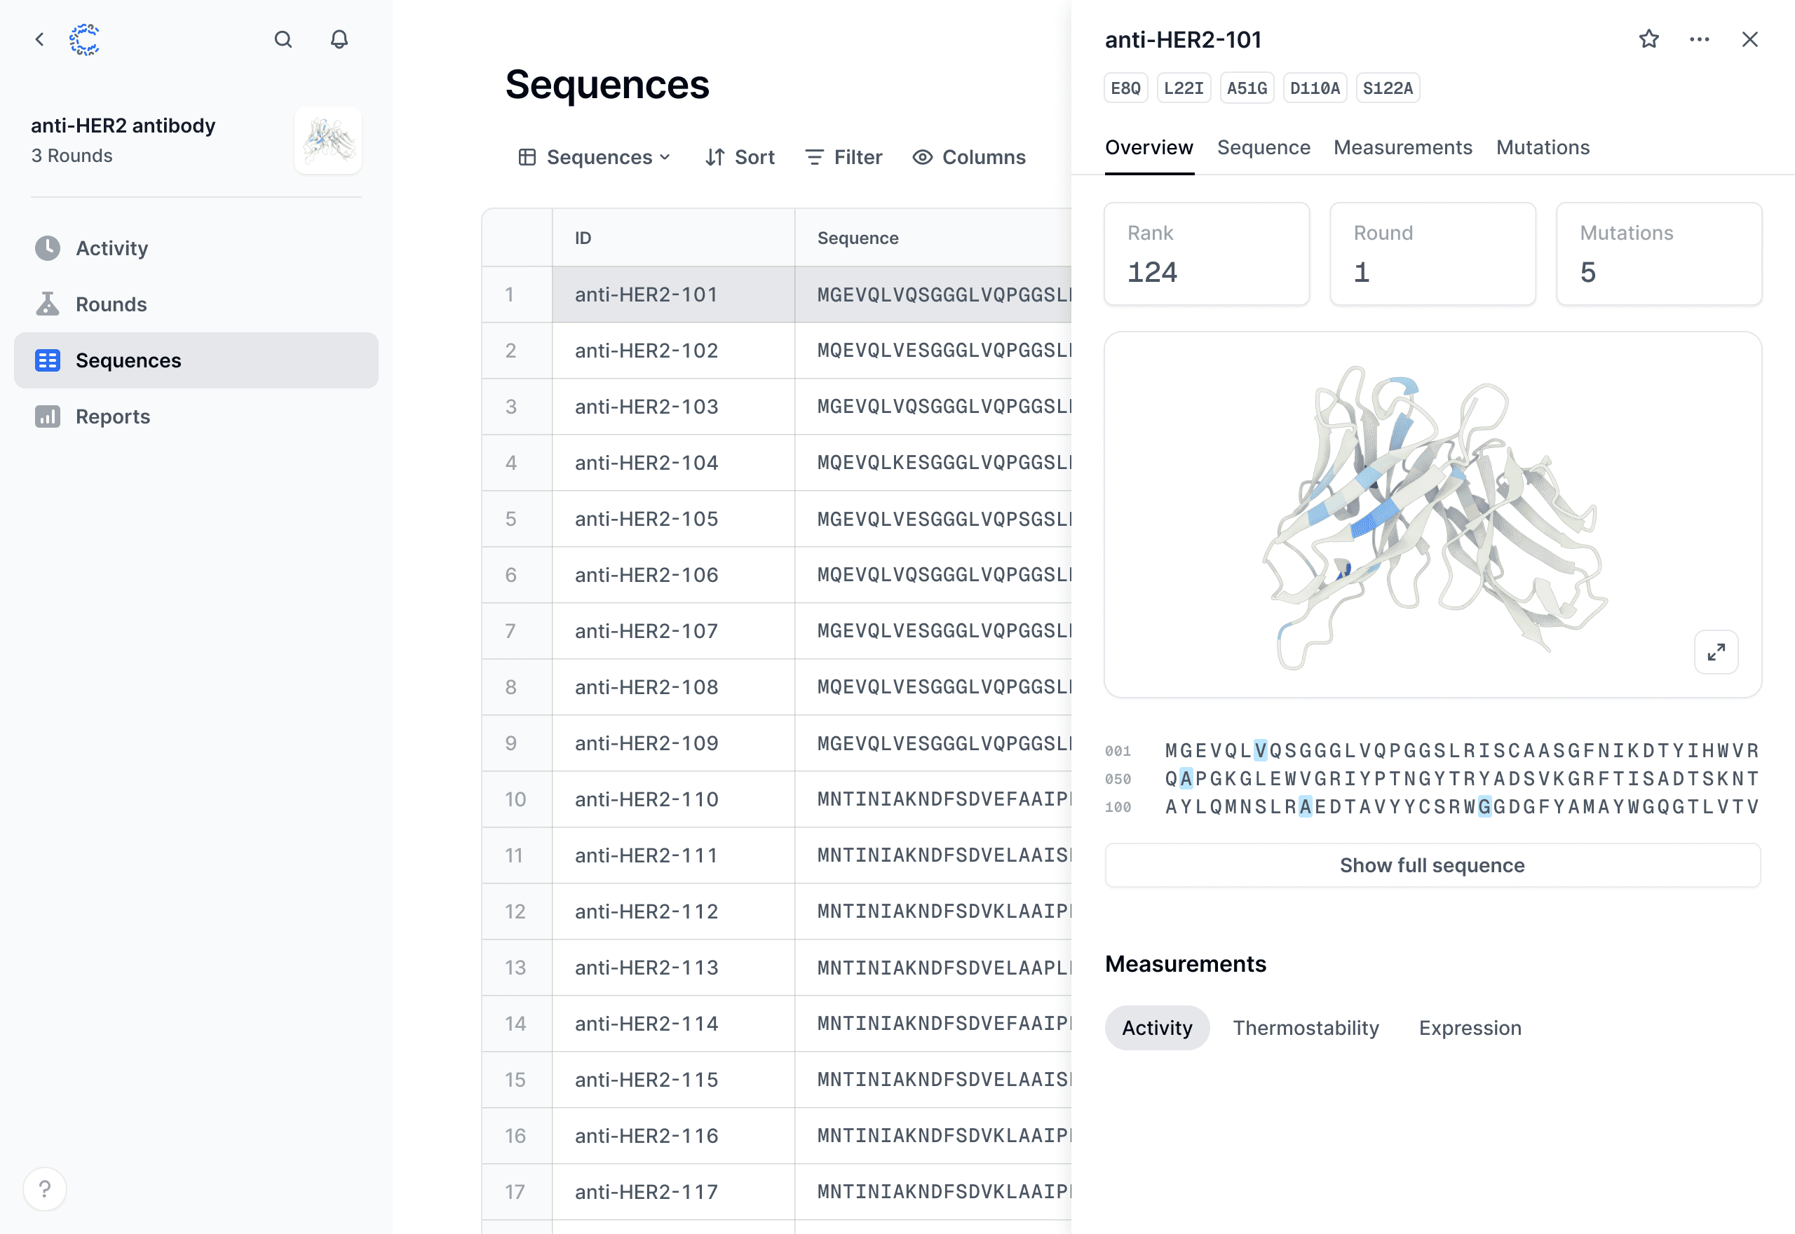
Task: Open the Measurements tab
Action: pos(1402,148)
